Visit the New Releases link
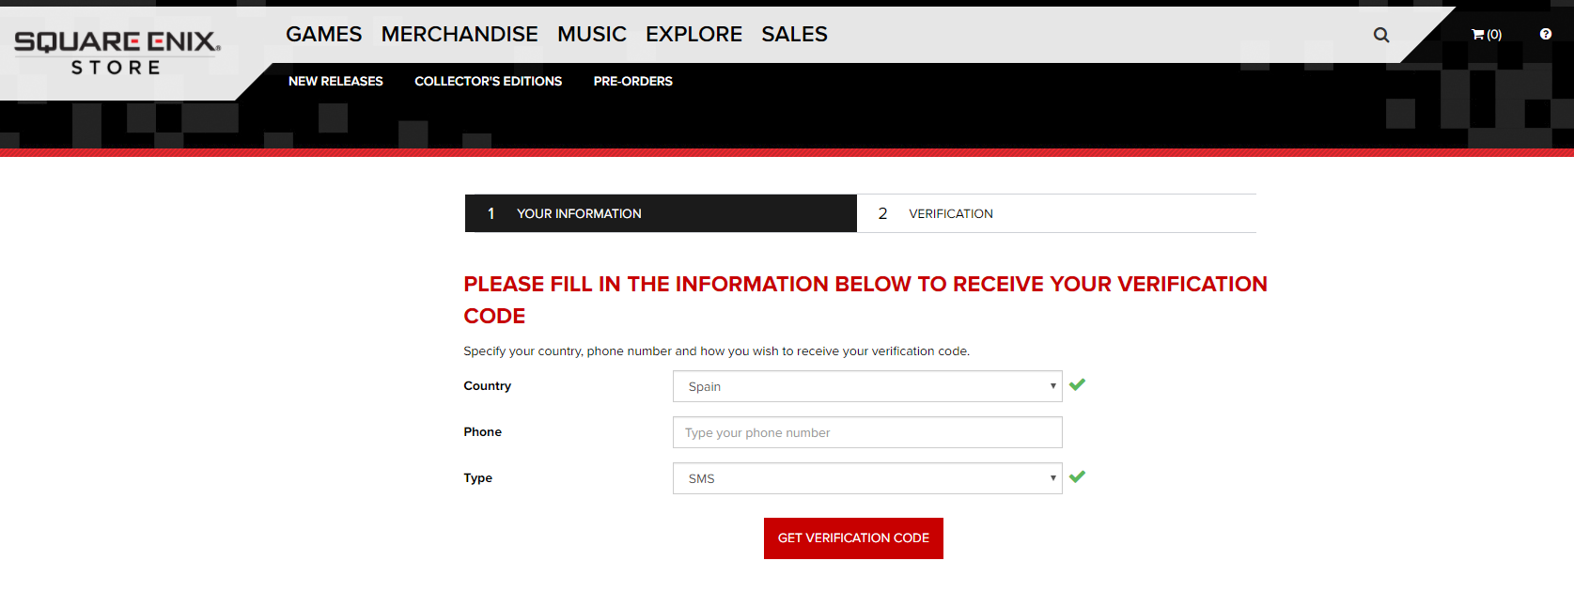This screenshot has width=1574, height=592. (x=335, y=82)
